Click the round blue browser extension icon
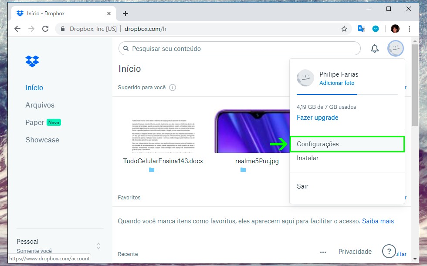427x266 pixels. coord(376,29)
